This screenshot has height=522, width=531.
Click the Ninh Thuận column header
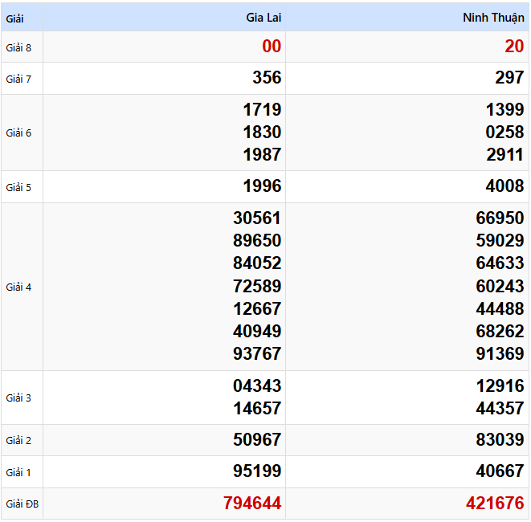pyautogui.click(x=493, y=18)
